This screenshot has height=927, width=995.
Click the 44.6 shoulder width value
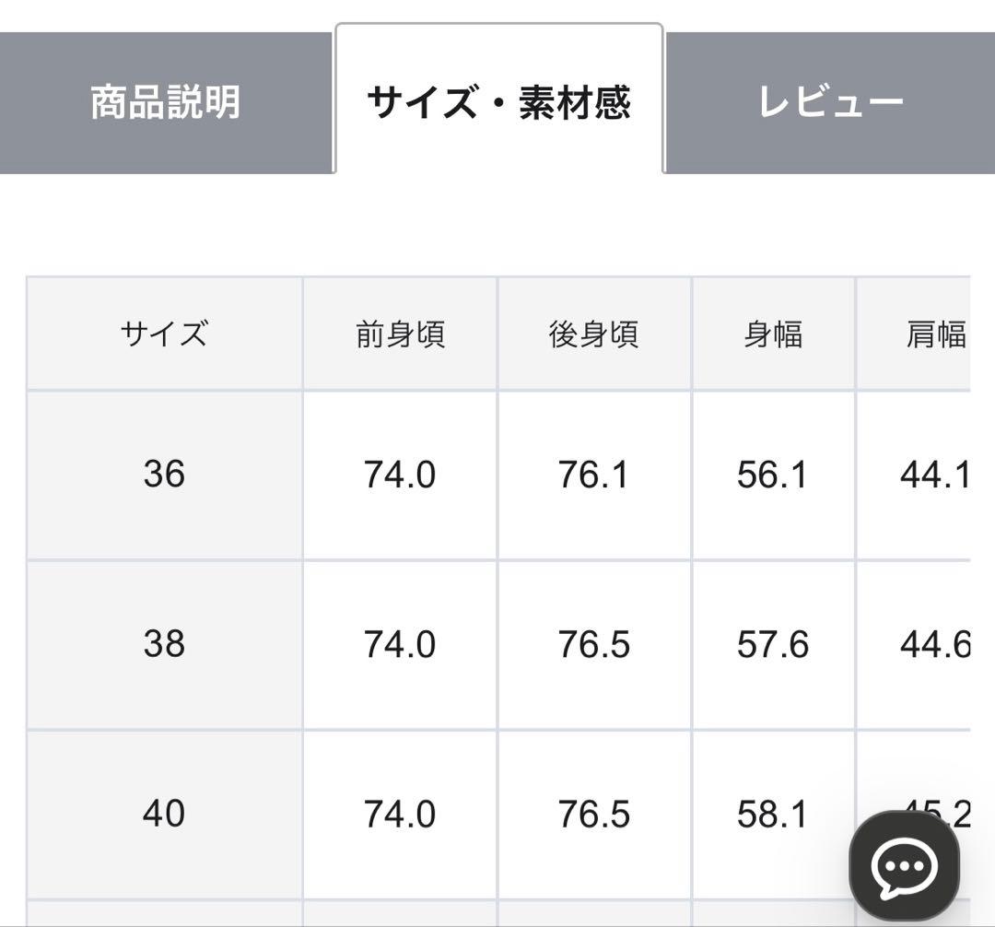pyautogui.click(x=931, y=645)
